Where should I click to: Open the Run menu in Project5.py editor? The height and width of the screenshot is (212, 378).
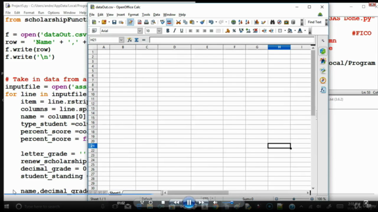pos(41,12)
